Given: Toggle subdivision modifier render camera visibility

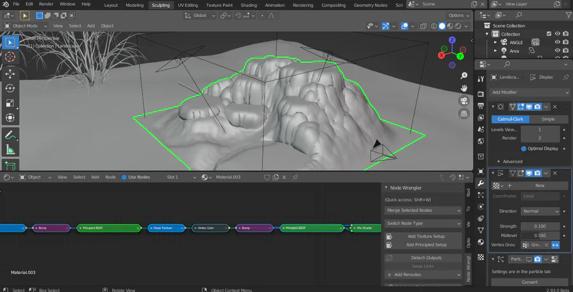Looking at the screenshot, I should [x=537, y=107].
